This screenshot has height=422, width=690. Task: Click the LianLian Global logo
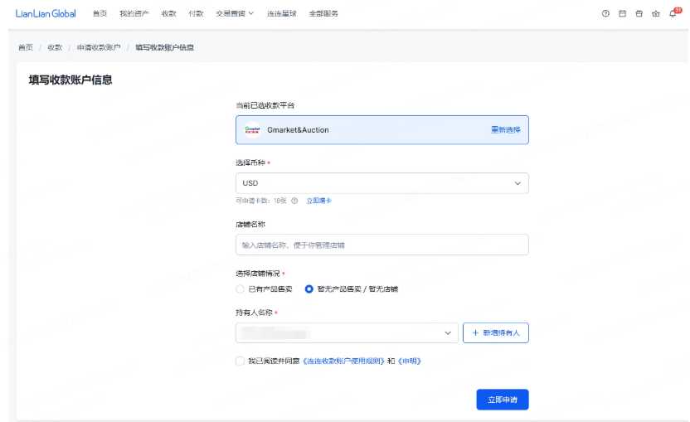[x=46, y=14]
